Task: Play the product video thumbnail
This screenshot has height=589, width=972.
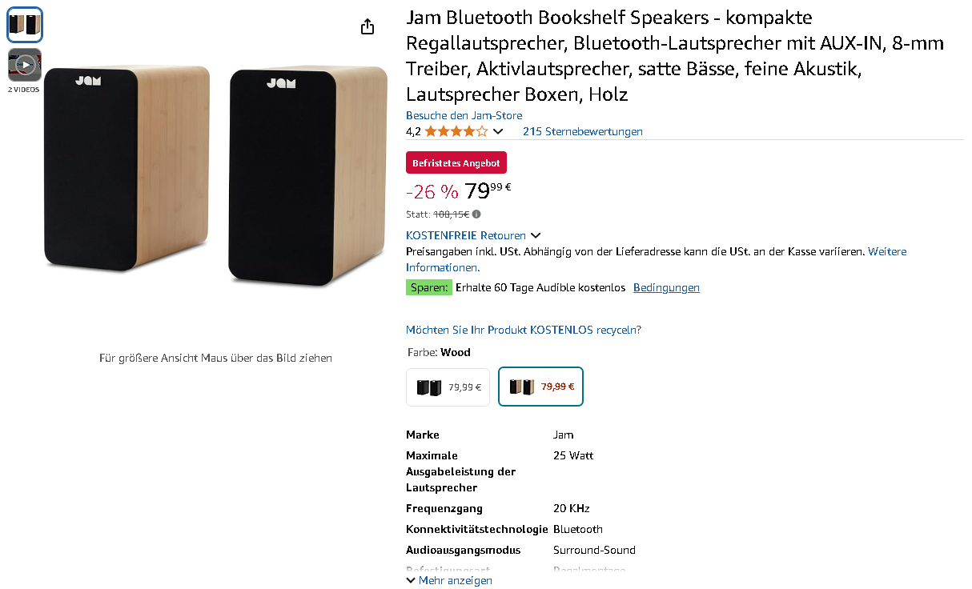Action: 25,65
